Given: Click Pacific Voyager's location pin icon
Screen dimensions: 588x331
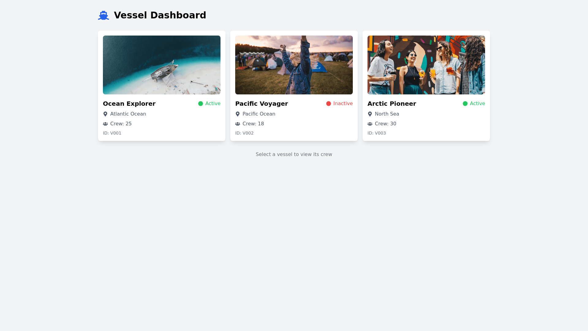Looking at the screenshot, I should pyautogui.click(x=238, y=114).
